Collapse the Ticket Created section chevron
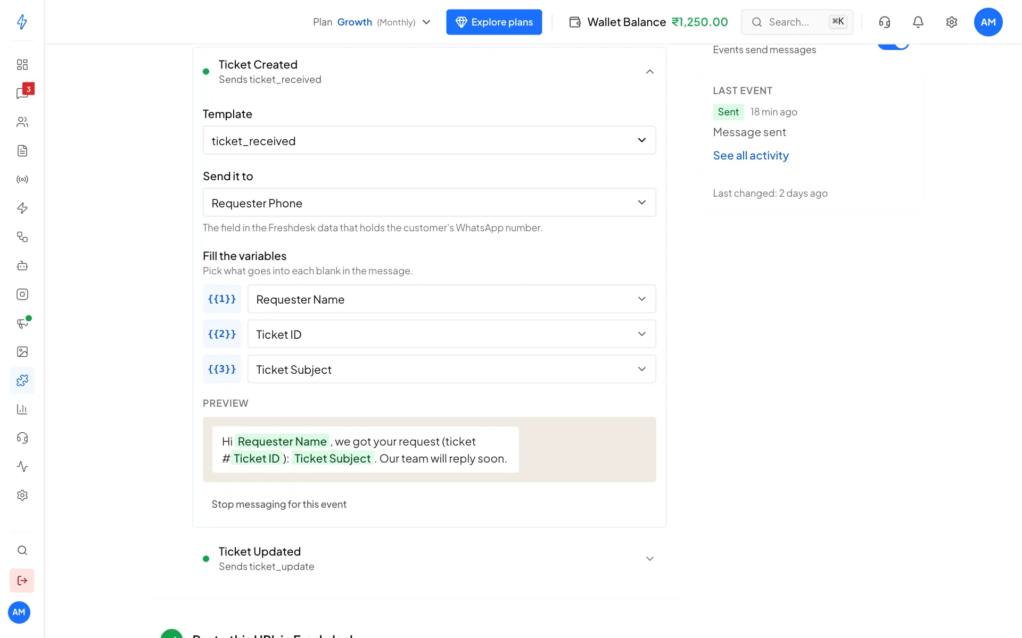The height and width of the screenshot is (638, 1022). coord(649,71)
